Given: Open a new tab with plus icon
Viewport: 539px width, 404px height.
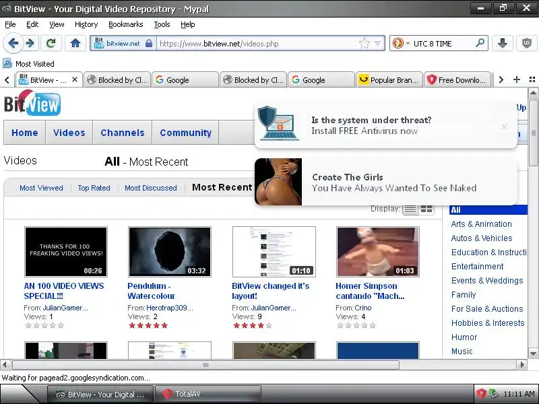Looking at the screenshot, I should (516, 79).
